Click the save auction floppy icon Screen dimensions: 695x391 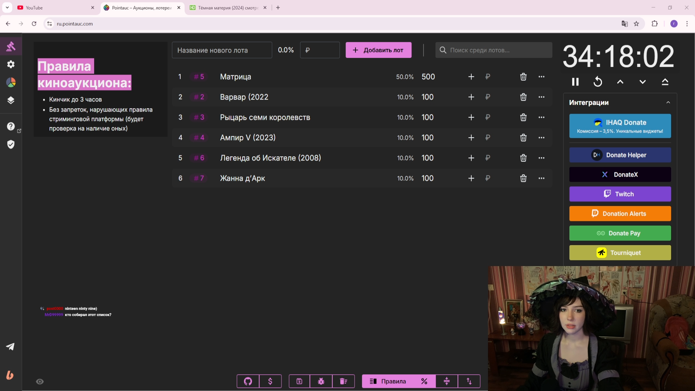pos(299,381)
